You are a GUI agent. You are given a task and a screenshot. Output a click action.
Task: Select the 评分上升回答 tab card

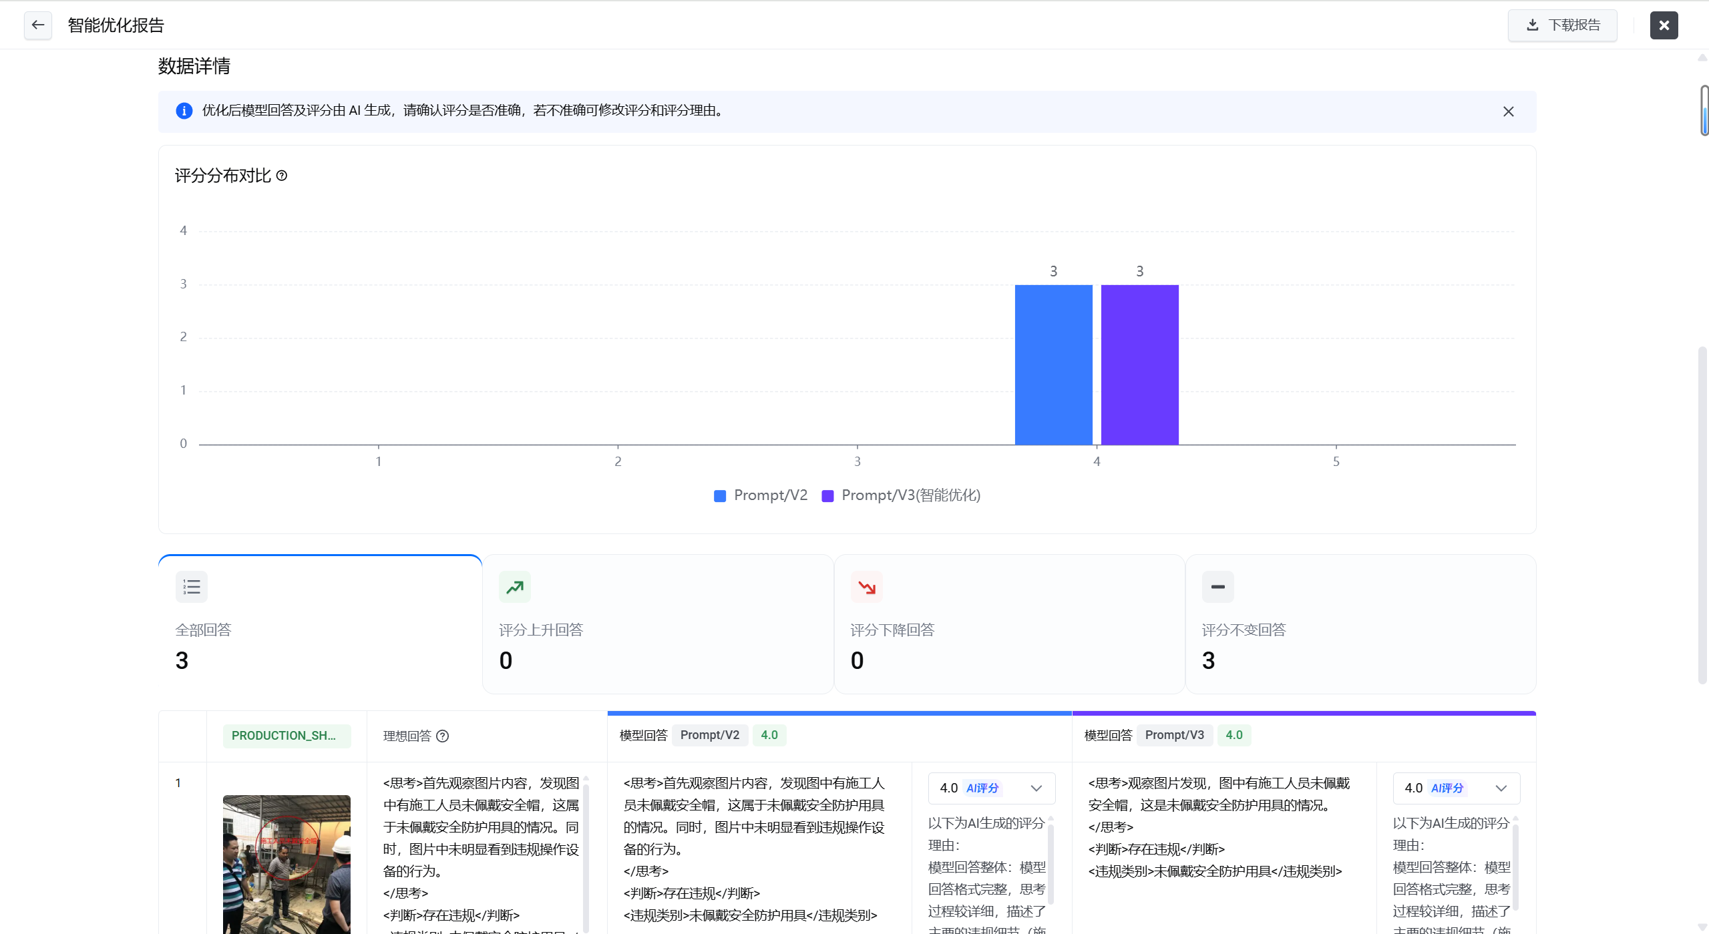657,624
